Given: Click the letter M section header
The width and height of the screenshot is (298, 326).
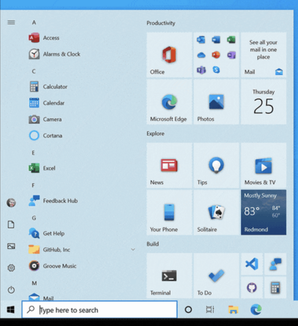Looking at the screenshot, I should point(34,283).
